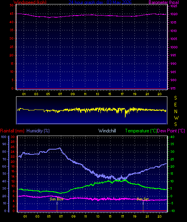The image size is (187, 222).
Task: Select the W wind direction label
Action: [x=176, y=118]
